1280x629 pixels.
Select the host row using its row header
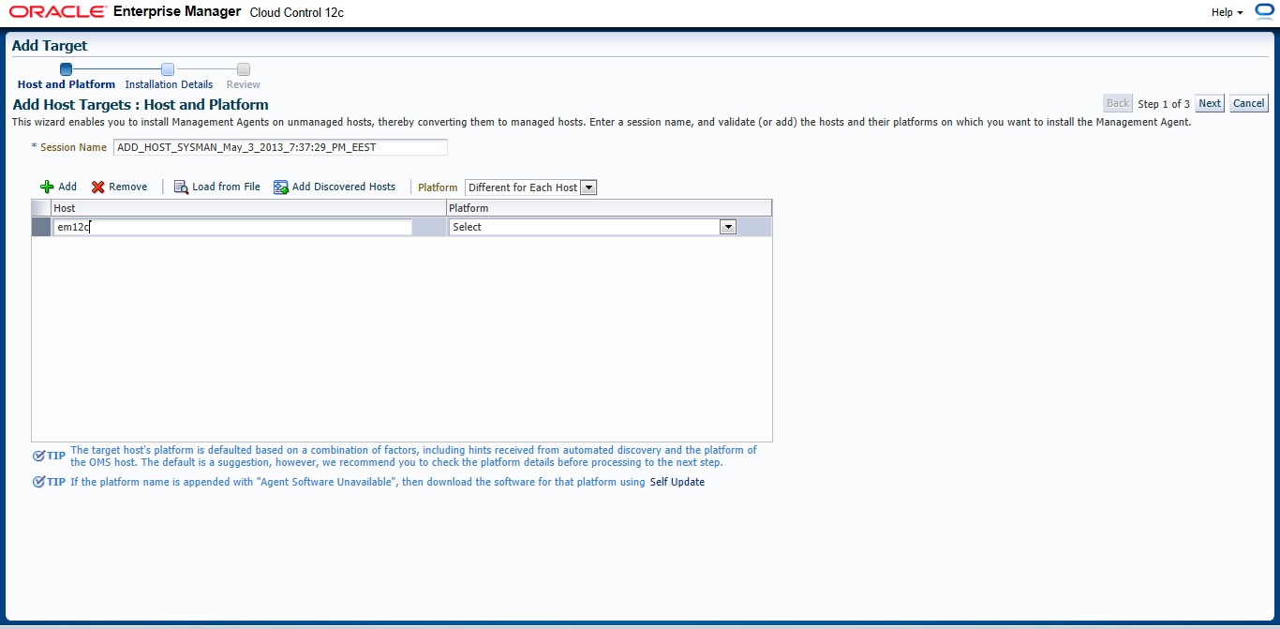(x=41, y=227)
